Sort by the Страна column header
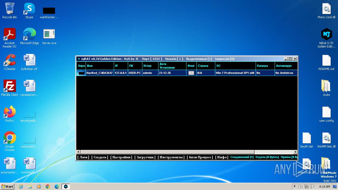This screenshot has height=190, width=338. pos(206,66)
